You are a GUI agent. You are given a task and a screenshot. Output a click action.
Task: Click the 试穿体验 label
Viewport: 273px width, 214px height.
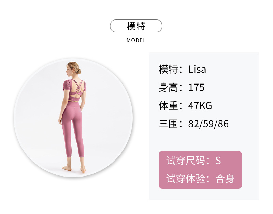pos(186,179)
